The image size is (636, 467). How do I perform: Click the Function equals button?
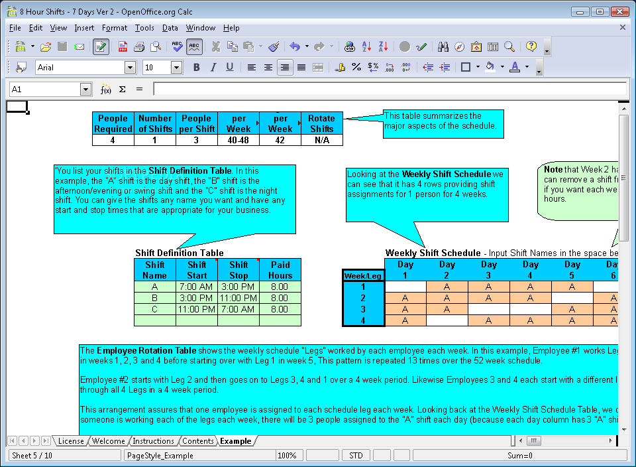coord(139,90)
